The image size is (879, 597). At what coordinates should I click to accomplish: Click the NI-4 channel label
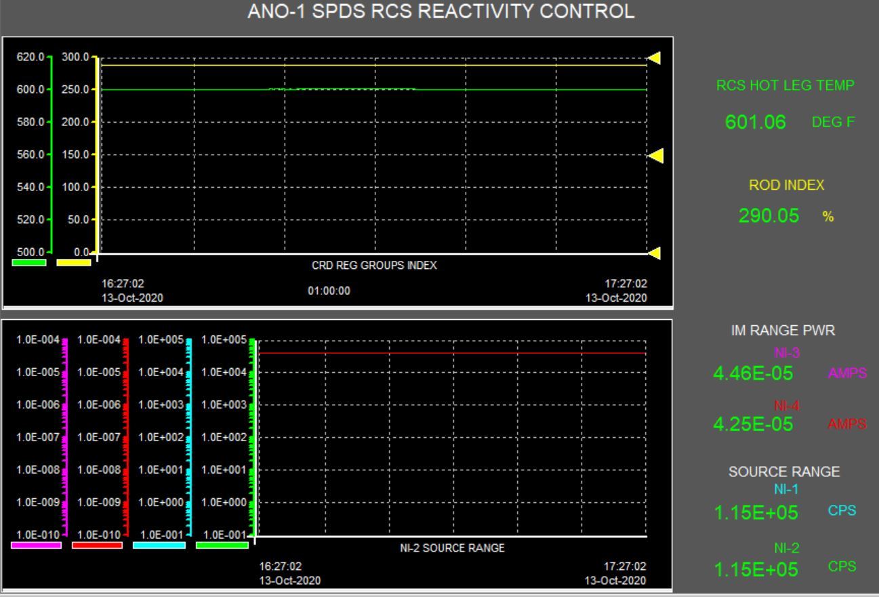[786, 405]
